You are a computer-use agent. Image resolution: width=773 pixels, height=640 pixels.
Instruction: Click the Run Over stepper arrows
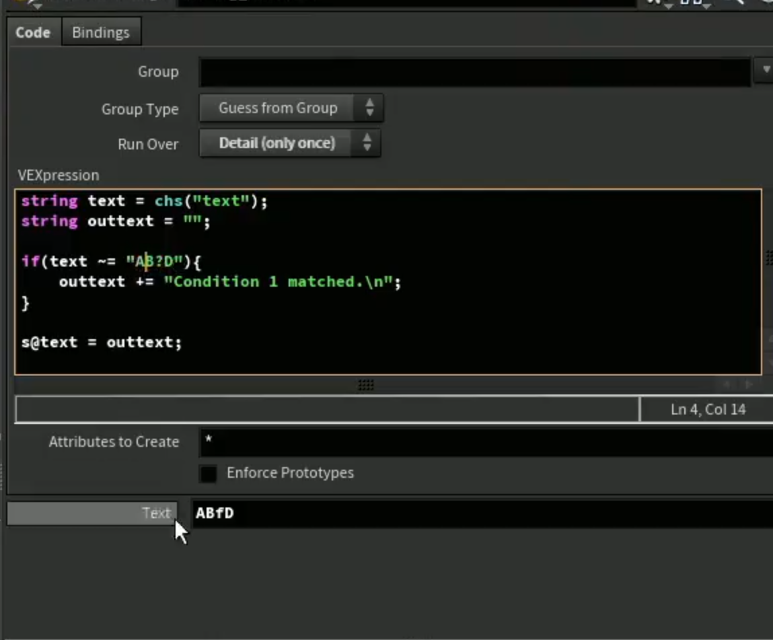pyautogui.click(x=367, y=143)
